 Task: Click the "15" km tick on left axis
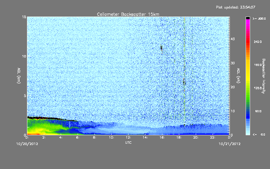(24, 17)
